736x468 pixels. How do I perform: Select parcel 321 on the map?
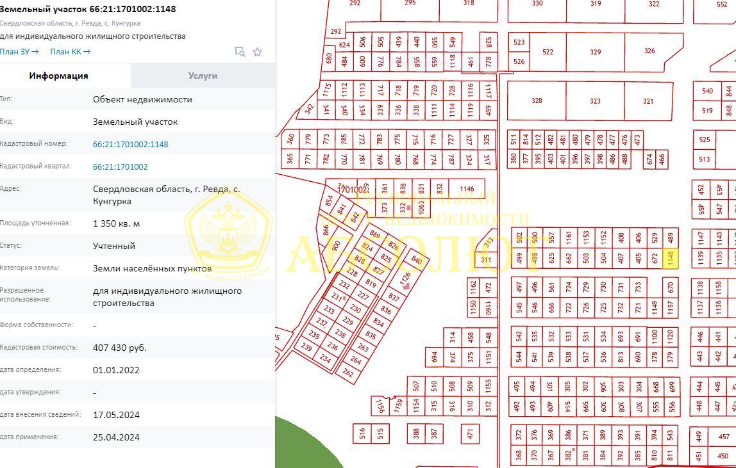point(648,101)
